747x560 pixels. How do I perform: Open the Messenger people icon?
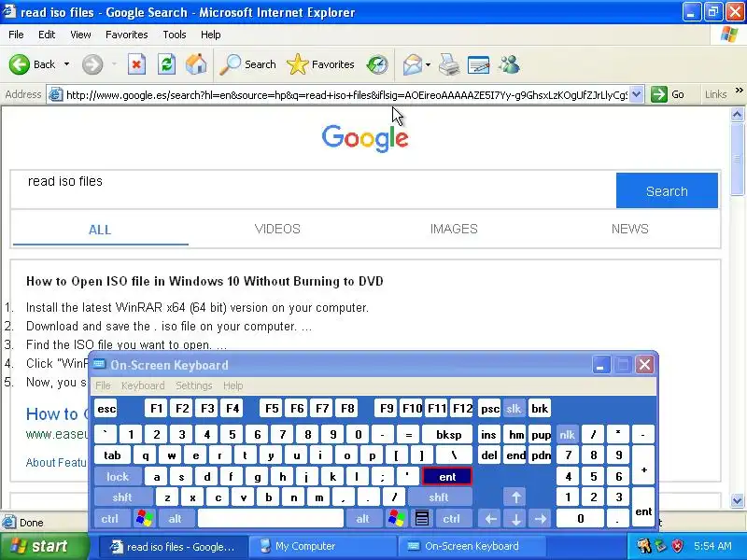[x=509, y=64]
